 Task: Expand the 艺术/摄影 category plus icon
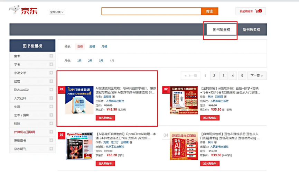coord(51,115)
